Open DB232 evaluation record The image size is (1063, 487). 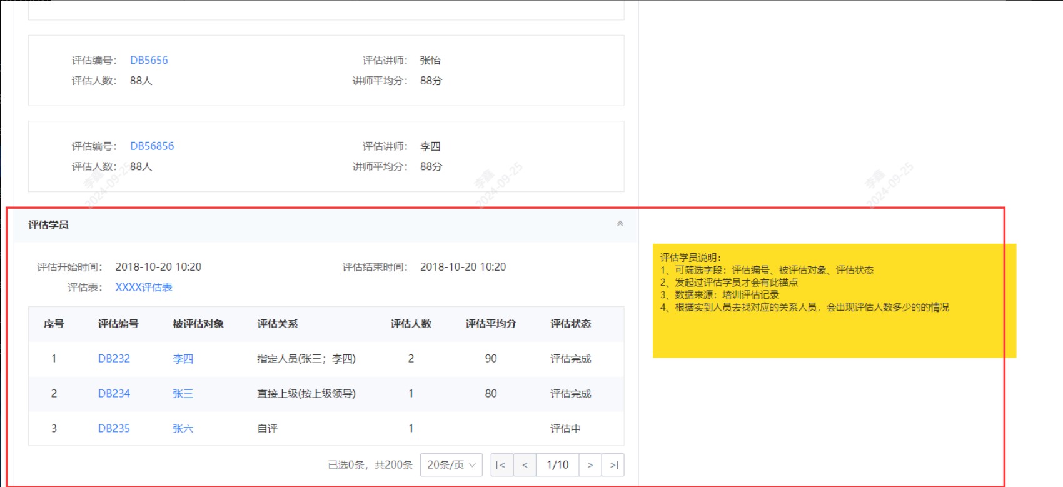point(114,359)
